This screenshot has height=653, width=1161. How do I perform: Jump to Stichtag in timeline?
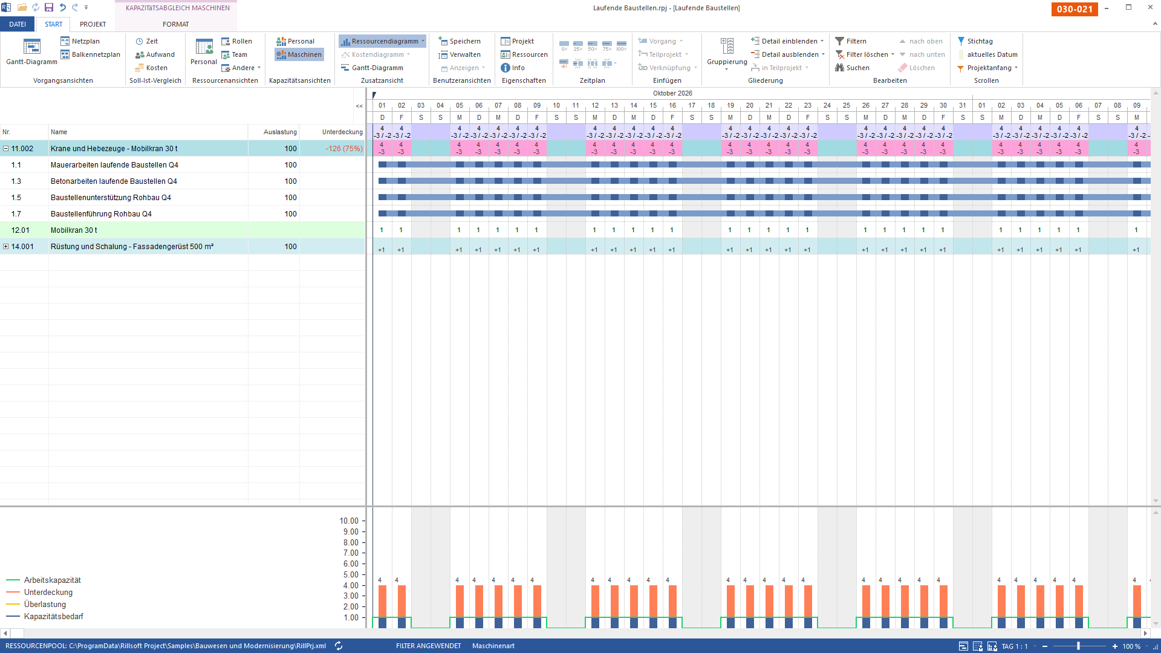point(975,41)
